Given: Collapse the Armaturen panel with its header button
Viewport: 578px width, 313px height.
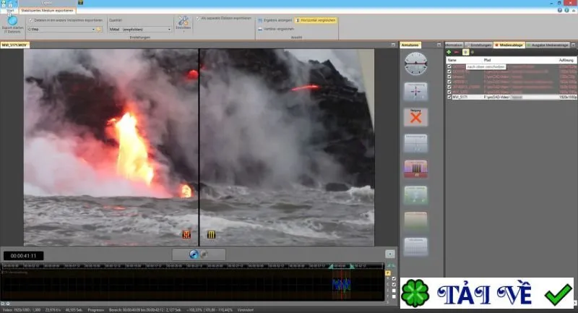Looking at the screenshot, I should (439, 45).
